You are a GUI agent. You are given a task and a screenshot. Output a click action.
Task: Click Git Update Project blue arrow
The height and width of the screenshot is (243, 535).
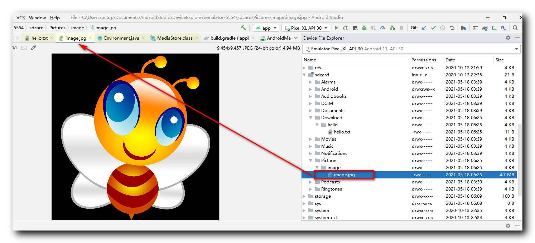[424, 27]
